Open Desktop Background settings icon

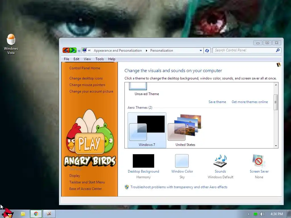point(143,161)
